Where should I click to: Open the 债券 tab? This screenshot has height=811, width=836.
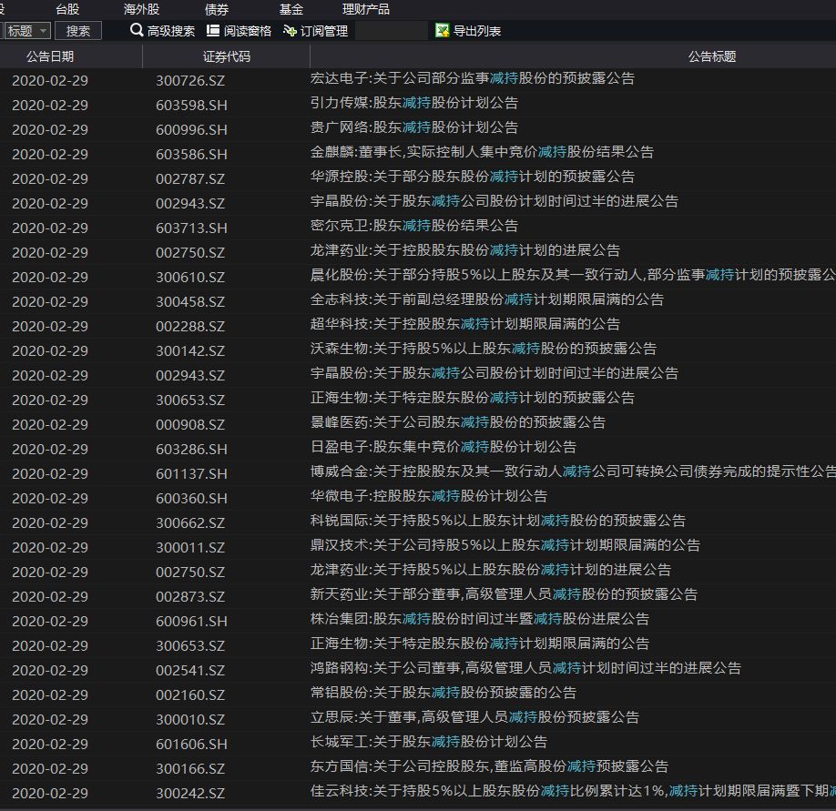[217, 9]
